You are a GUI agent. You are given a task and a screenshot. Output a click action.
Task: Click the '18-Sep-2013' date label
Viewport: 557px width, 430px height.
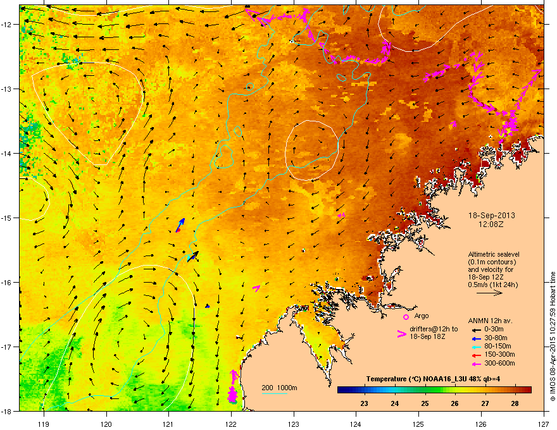491,216
